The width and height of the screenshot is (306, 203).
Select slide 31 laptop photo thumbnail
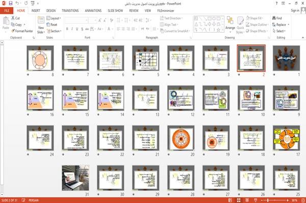[x=75, y=178]
